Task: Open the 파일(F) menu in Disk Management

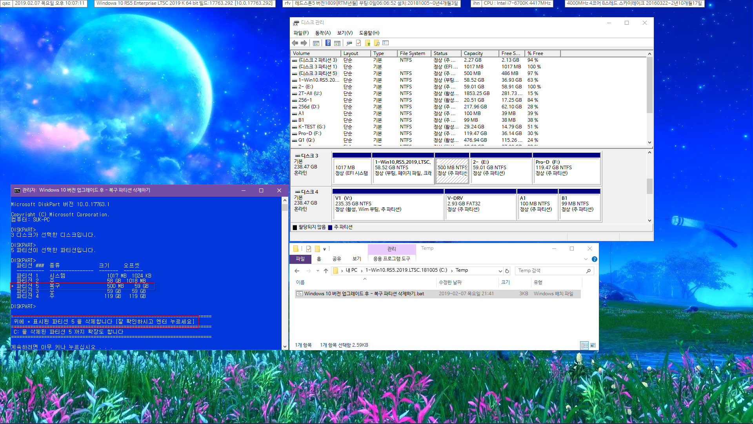Action: 301,33
